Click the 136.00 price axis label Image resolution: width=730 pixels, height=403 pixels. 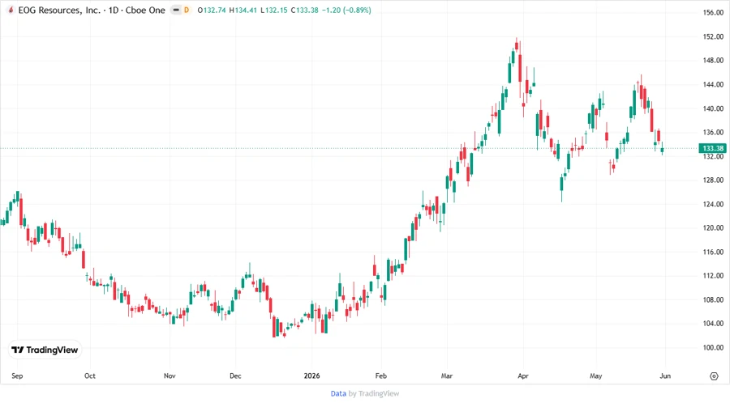coord(713,133)
